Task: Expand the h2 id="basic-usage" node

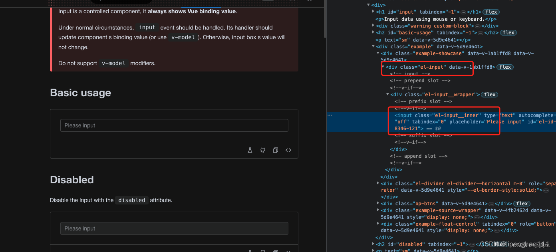Action: [x=373, y=33]
